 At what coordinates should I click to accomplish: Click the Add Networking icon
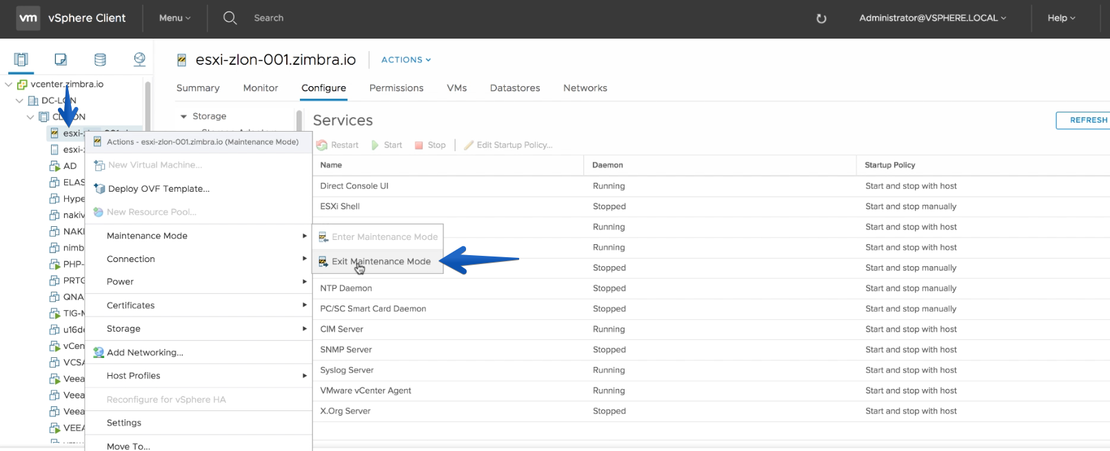[99, 352]
